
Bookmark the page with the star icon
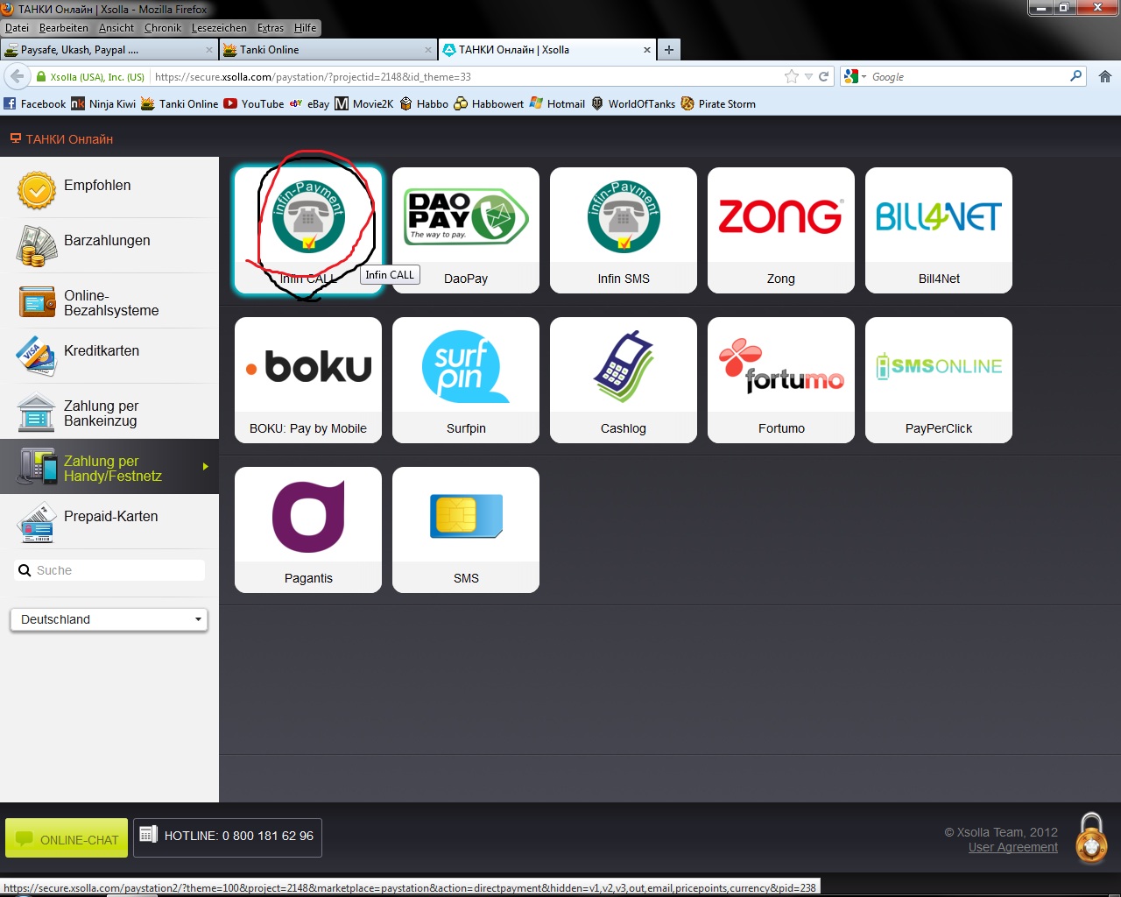(x=792, y=77)
